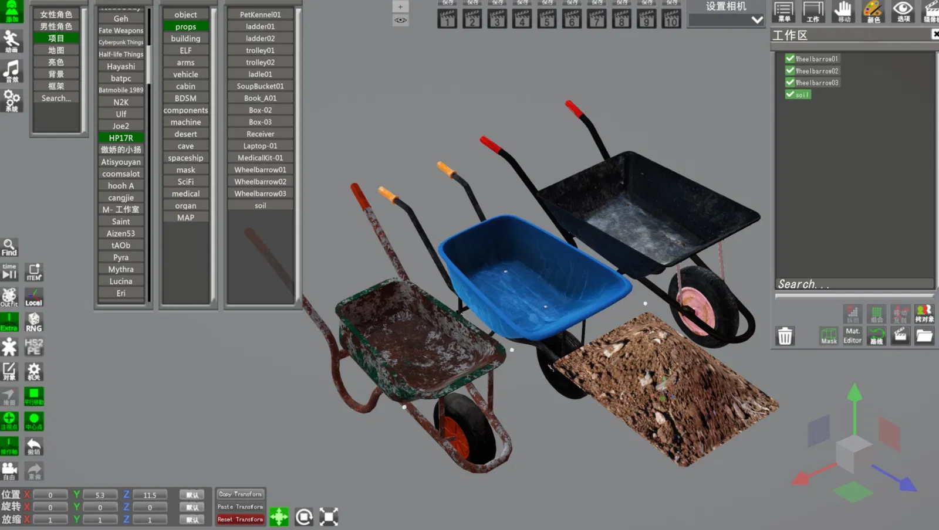This screenshot has height=530, width=939.
Task: Choose the building category
Action: coord(185,38)
